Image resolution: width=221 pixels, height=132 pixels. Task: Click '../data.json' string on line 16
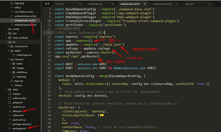(x=110, y=45)
